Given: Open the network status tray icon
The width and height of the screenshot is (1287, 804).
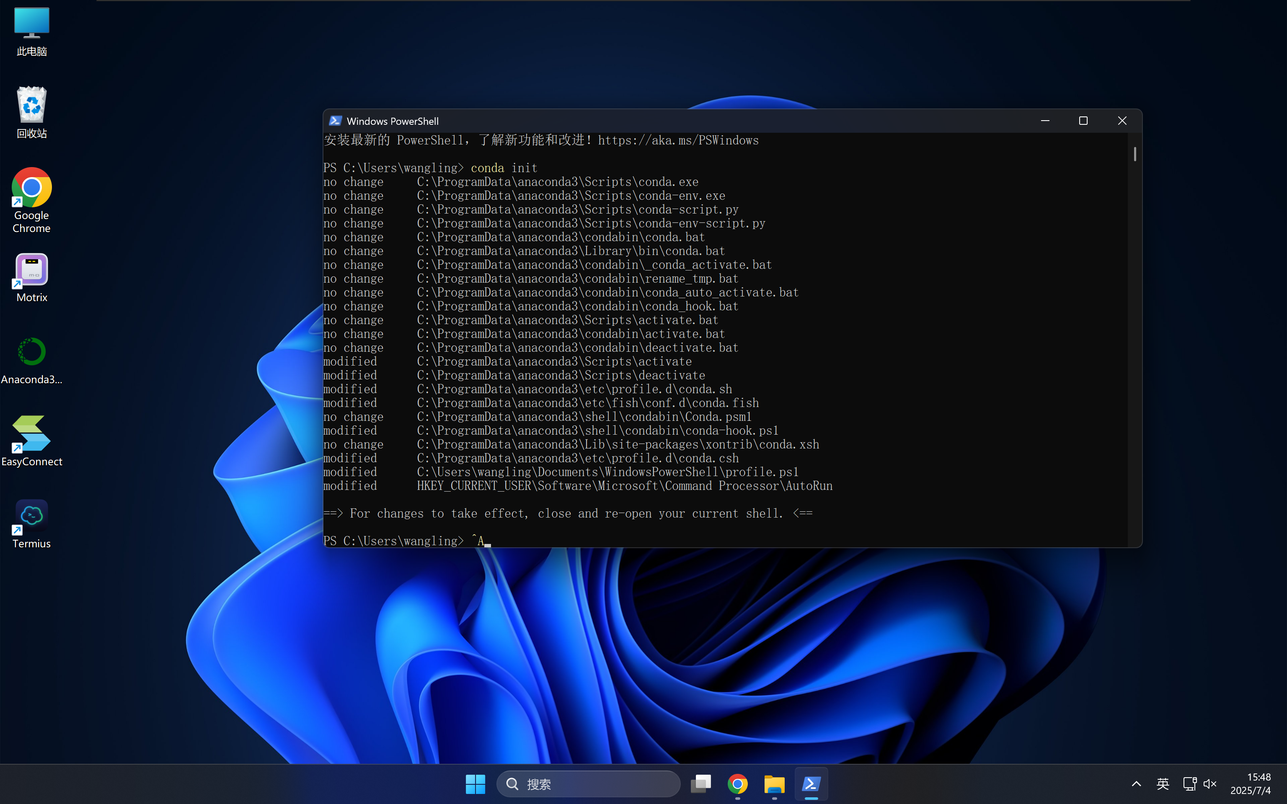Looking at the screenshot, I should coord(1189,784).
